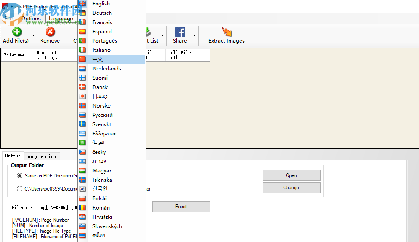Expand the Share dropdown arrow

[194, 35]
